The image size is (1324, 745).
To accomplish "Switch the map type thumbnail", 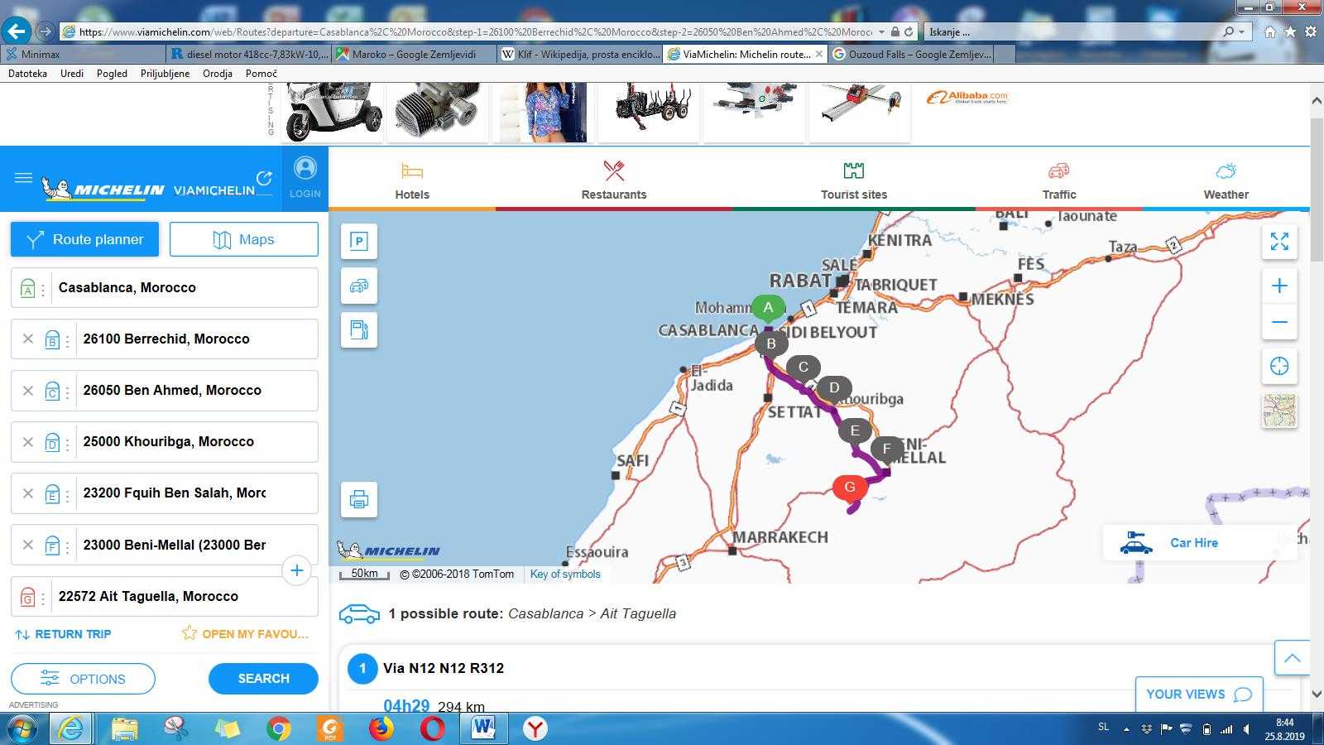I will point(1279,411).
